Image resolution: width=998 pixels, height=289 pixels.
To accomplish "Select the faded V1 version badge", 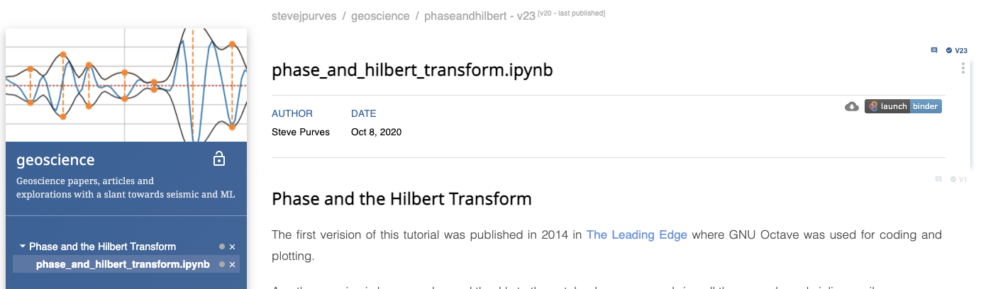I will [x=958, y=179].
